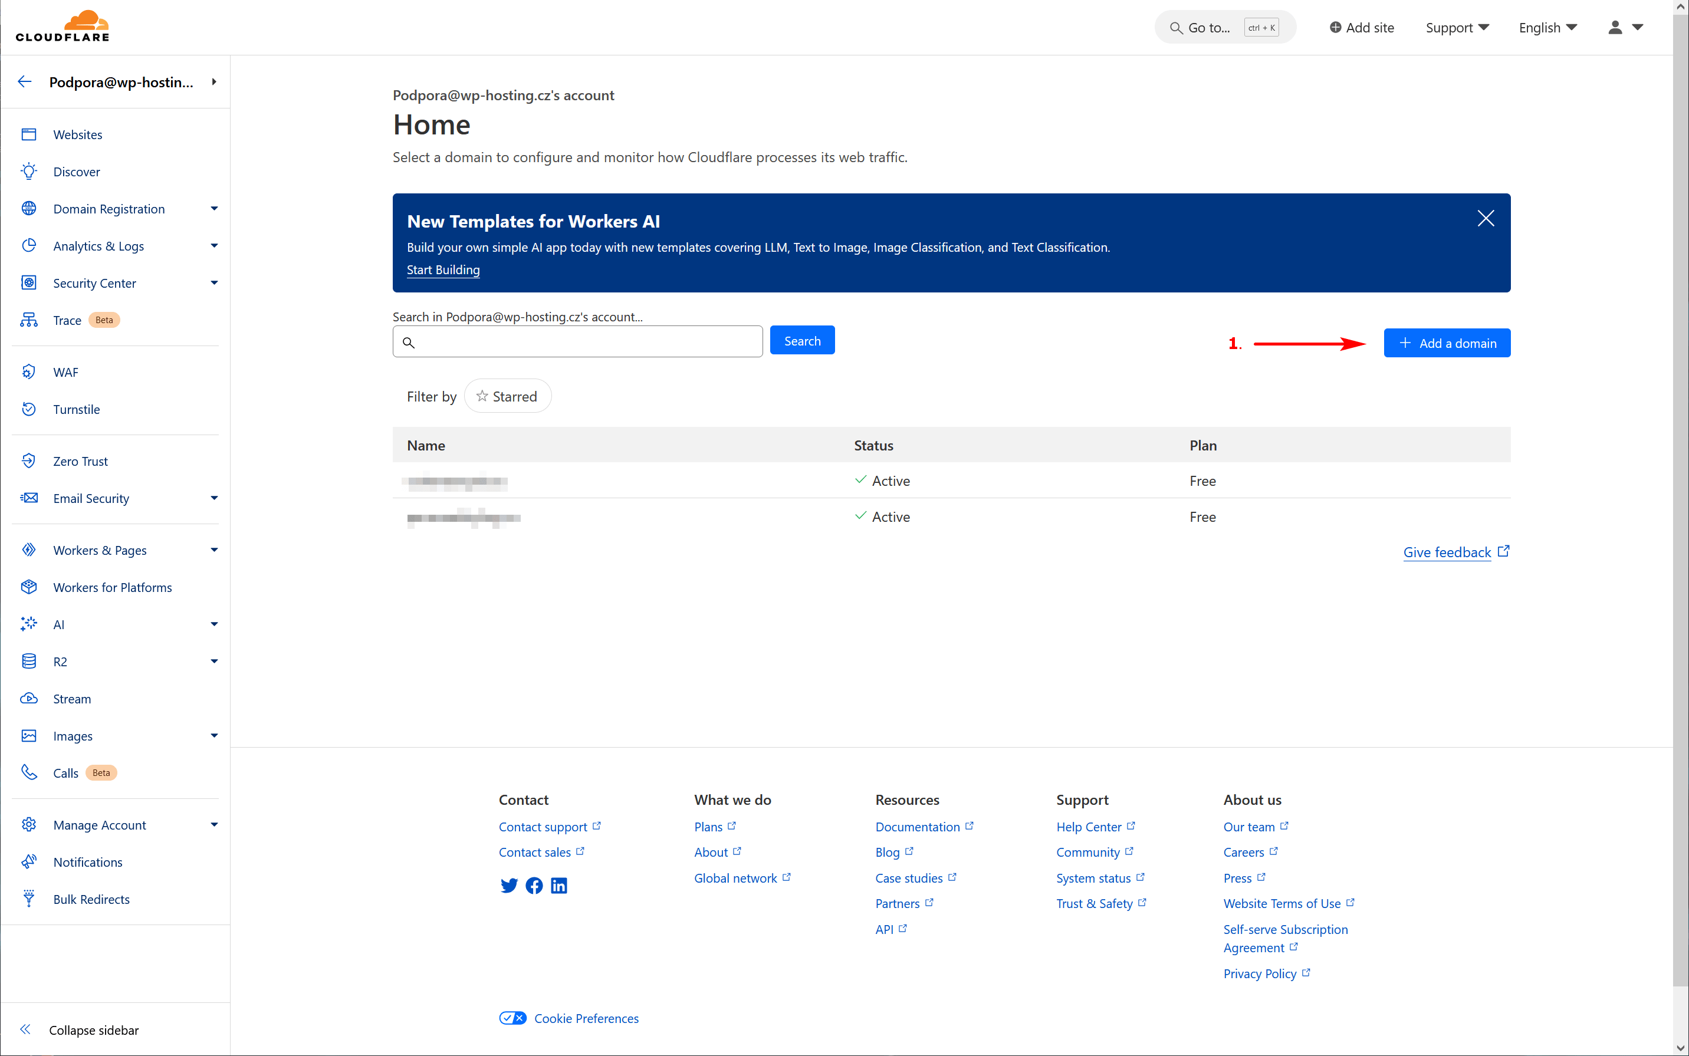Expand the Email Security submenu arrow

pos(215,498)
